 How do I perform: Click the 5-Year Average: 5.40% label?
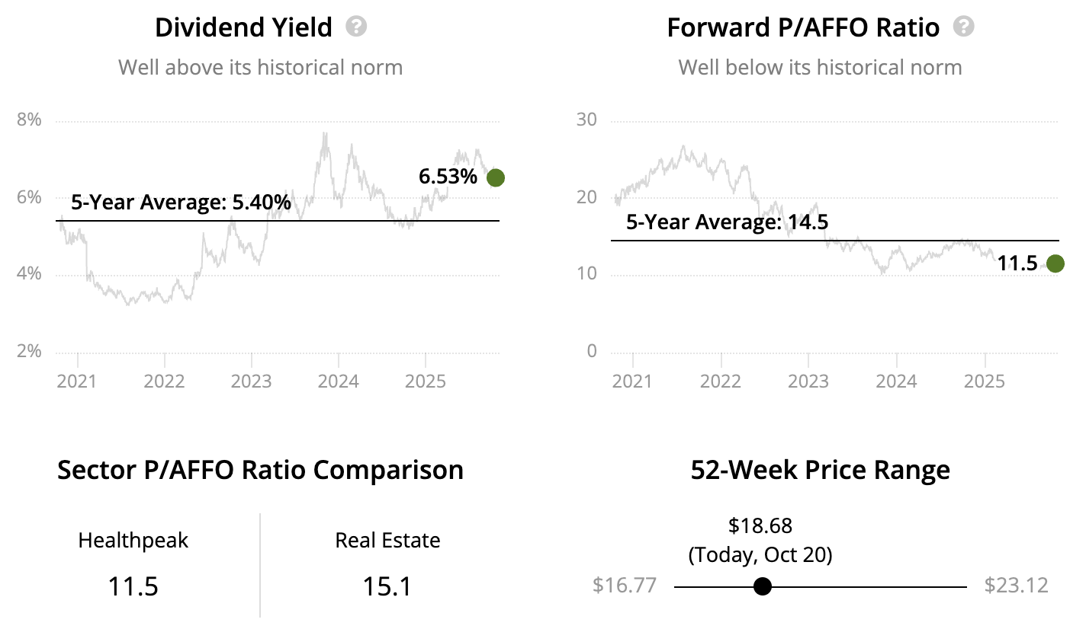181,203
